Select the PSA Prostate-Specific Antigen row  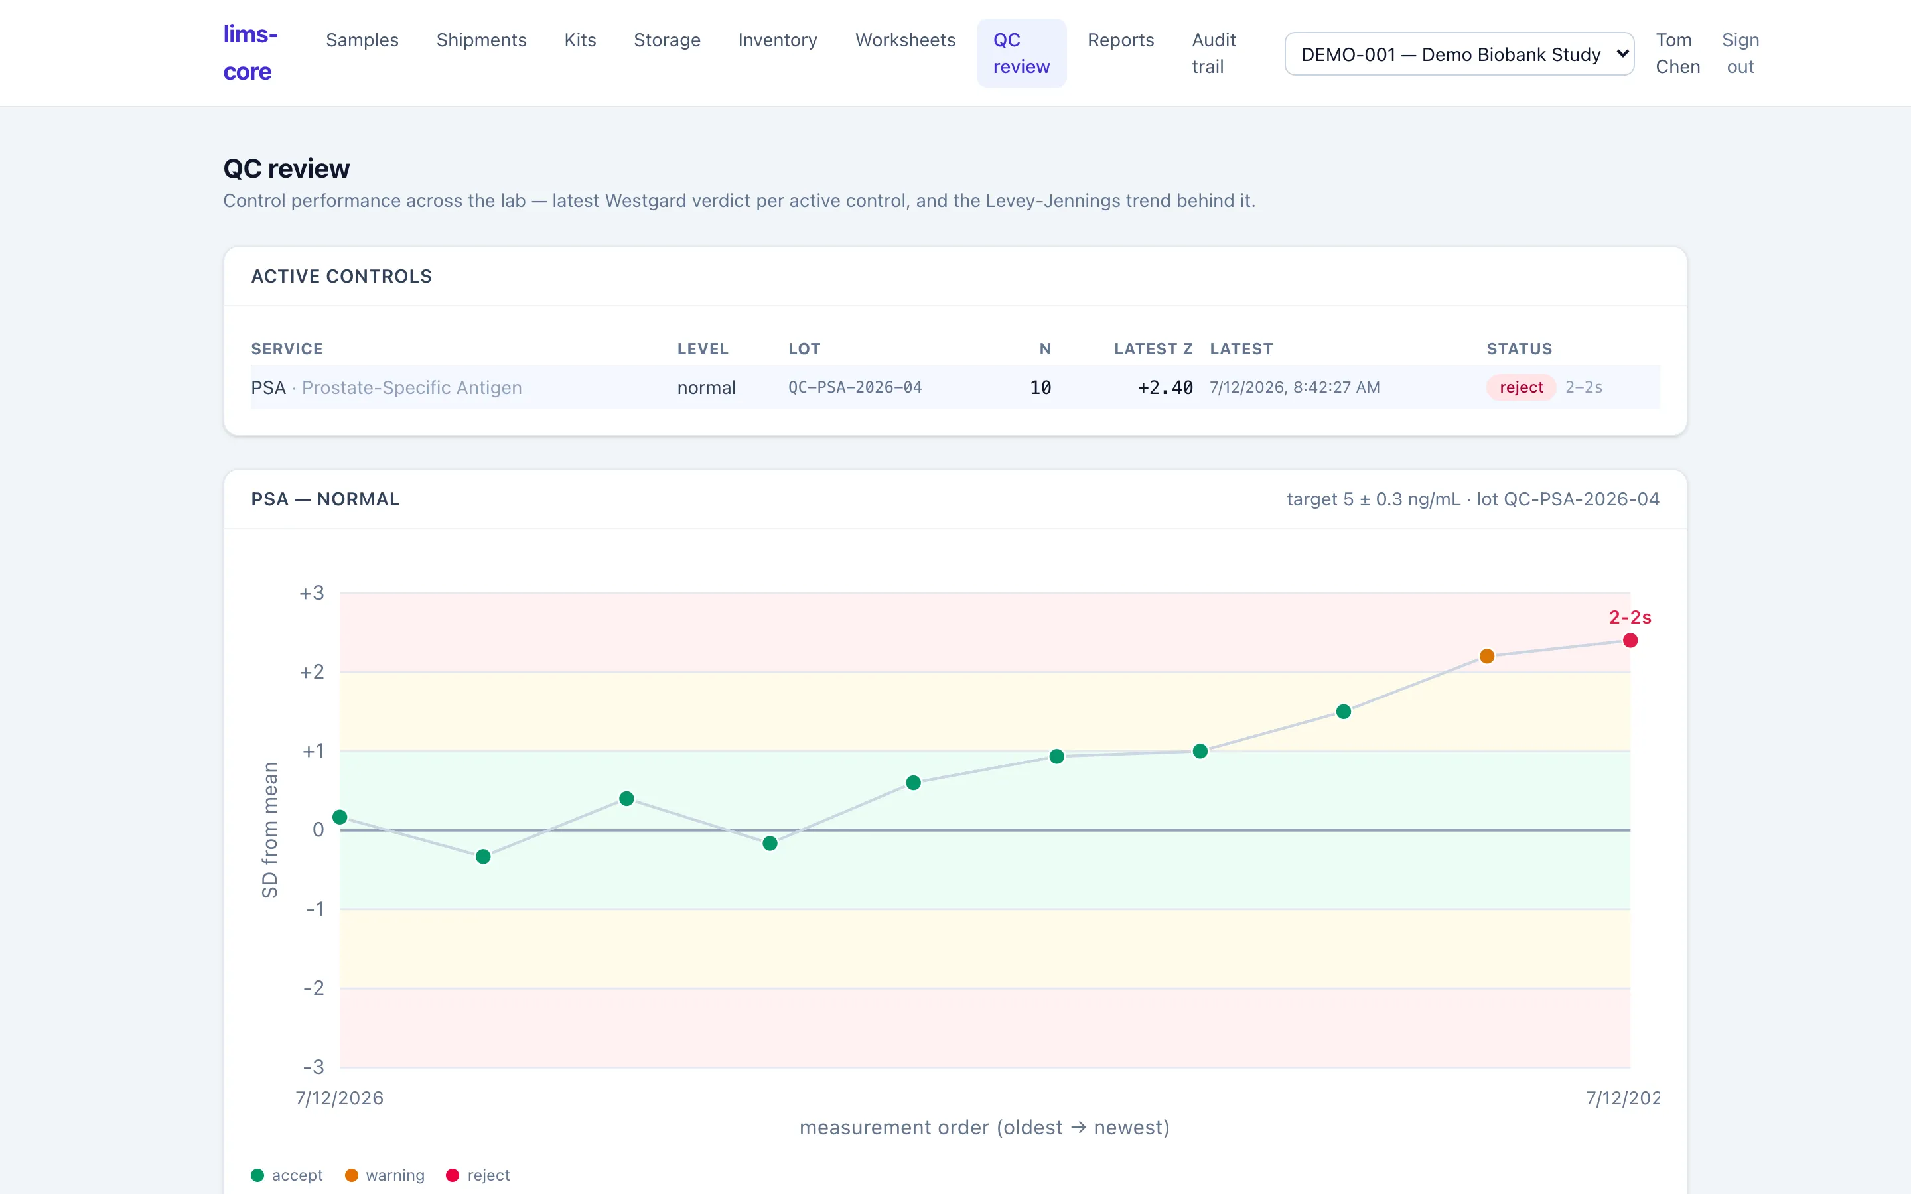955,387
